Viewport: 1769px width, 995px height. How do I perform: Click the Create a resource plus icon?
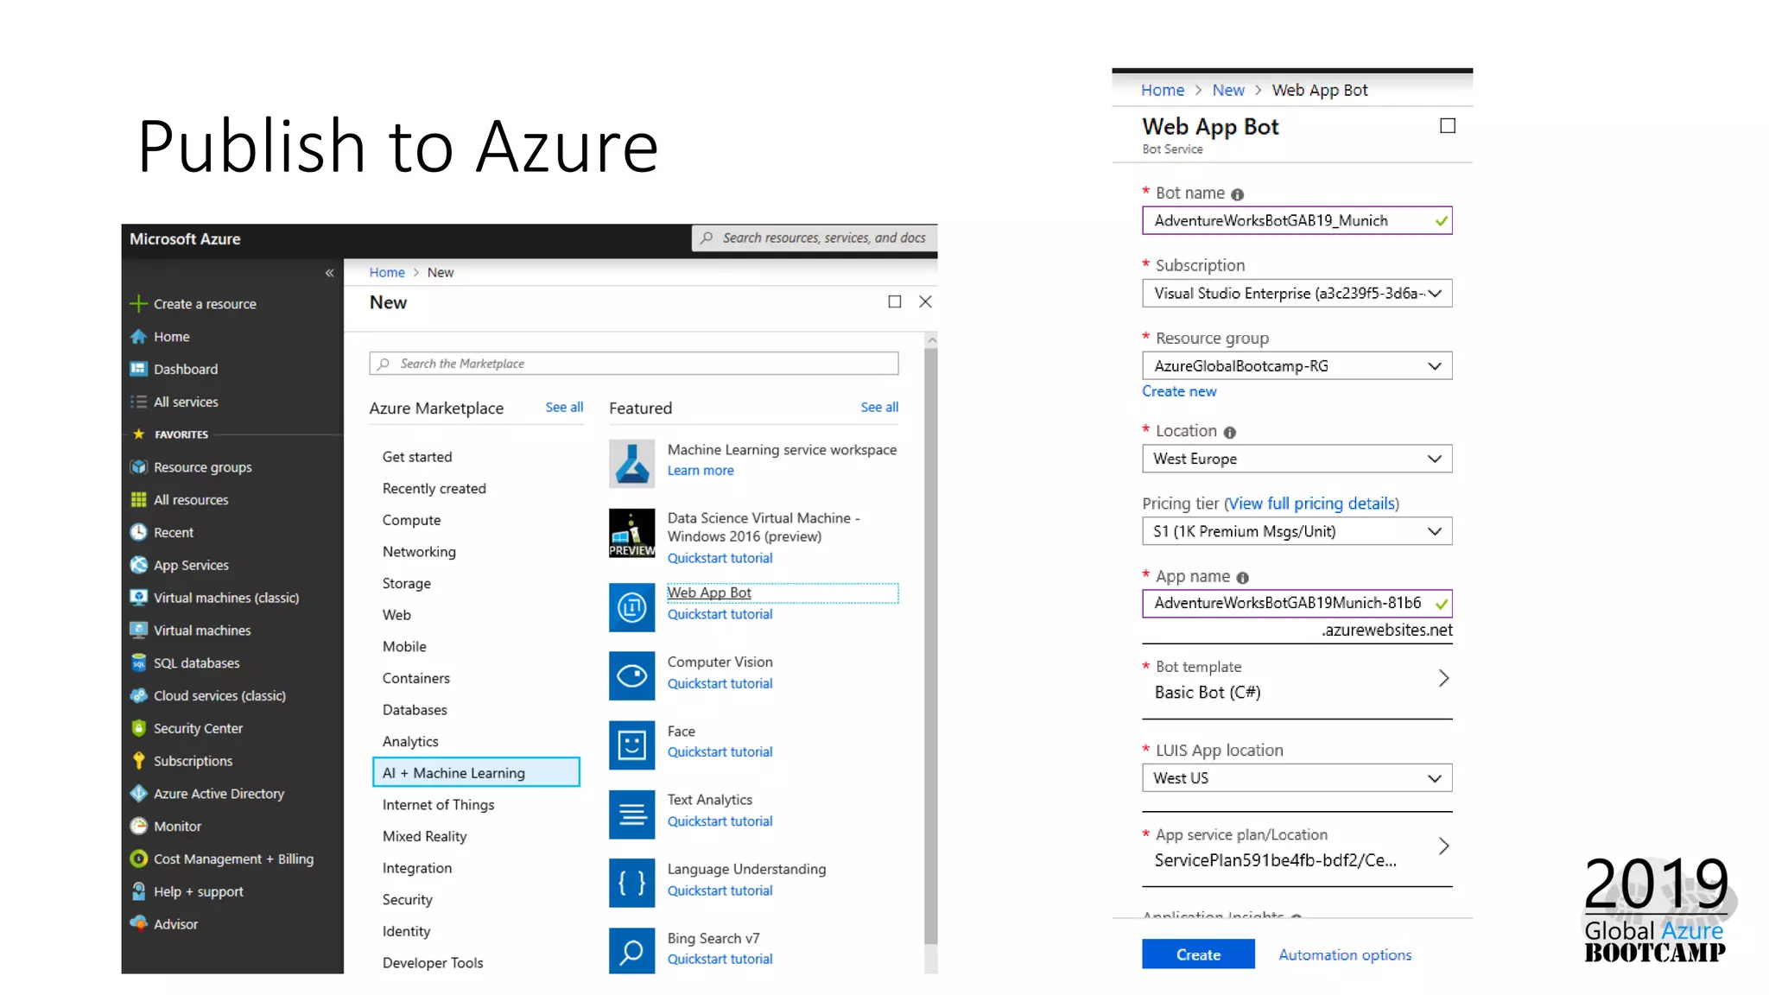(x=138, y=304)
